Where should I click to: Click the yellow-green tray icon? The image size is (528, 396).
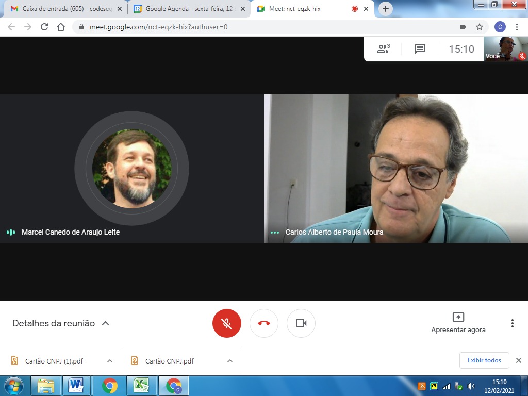click(434, 386)
